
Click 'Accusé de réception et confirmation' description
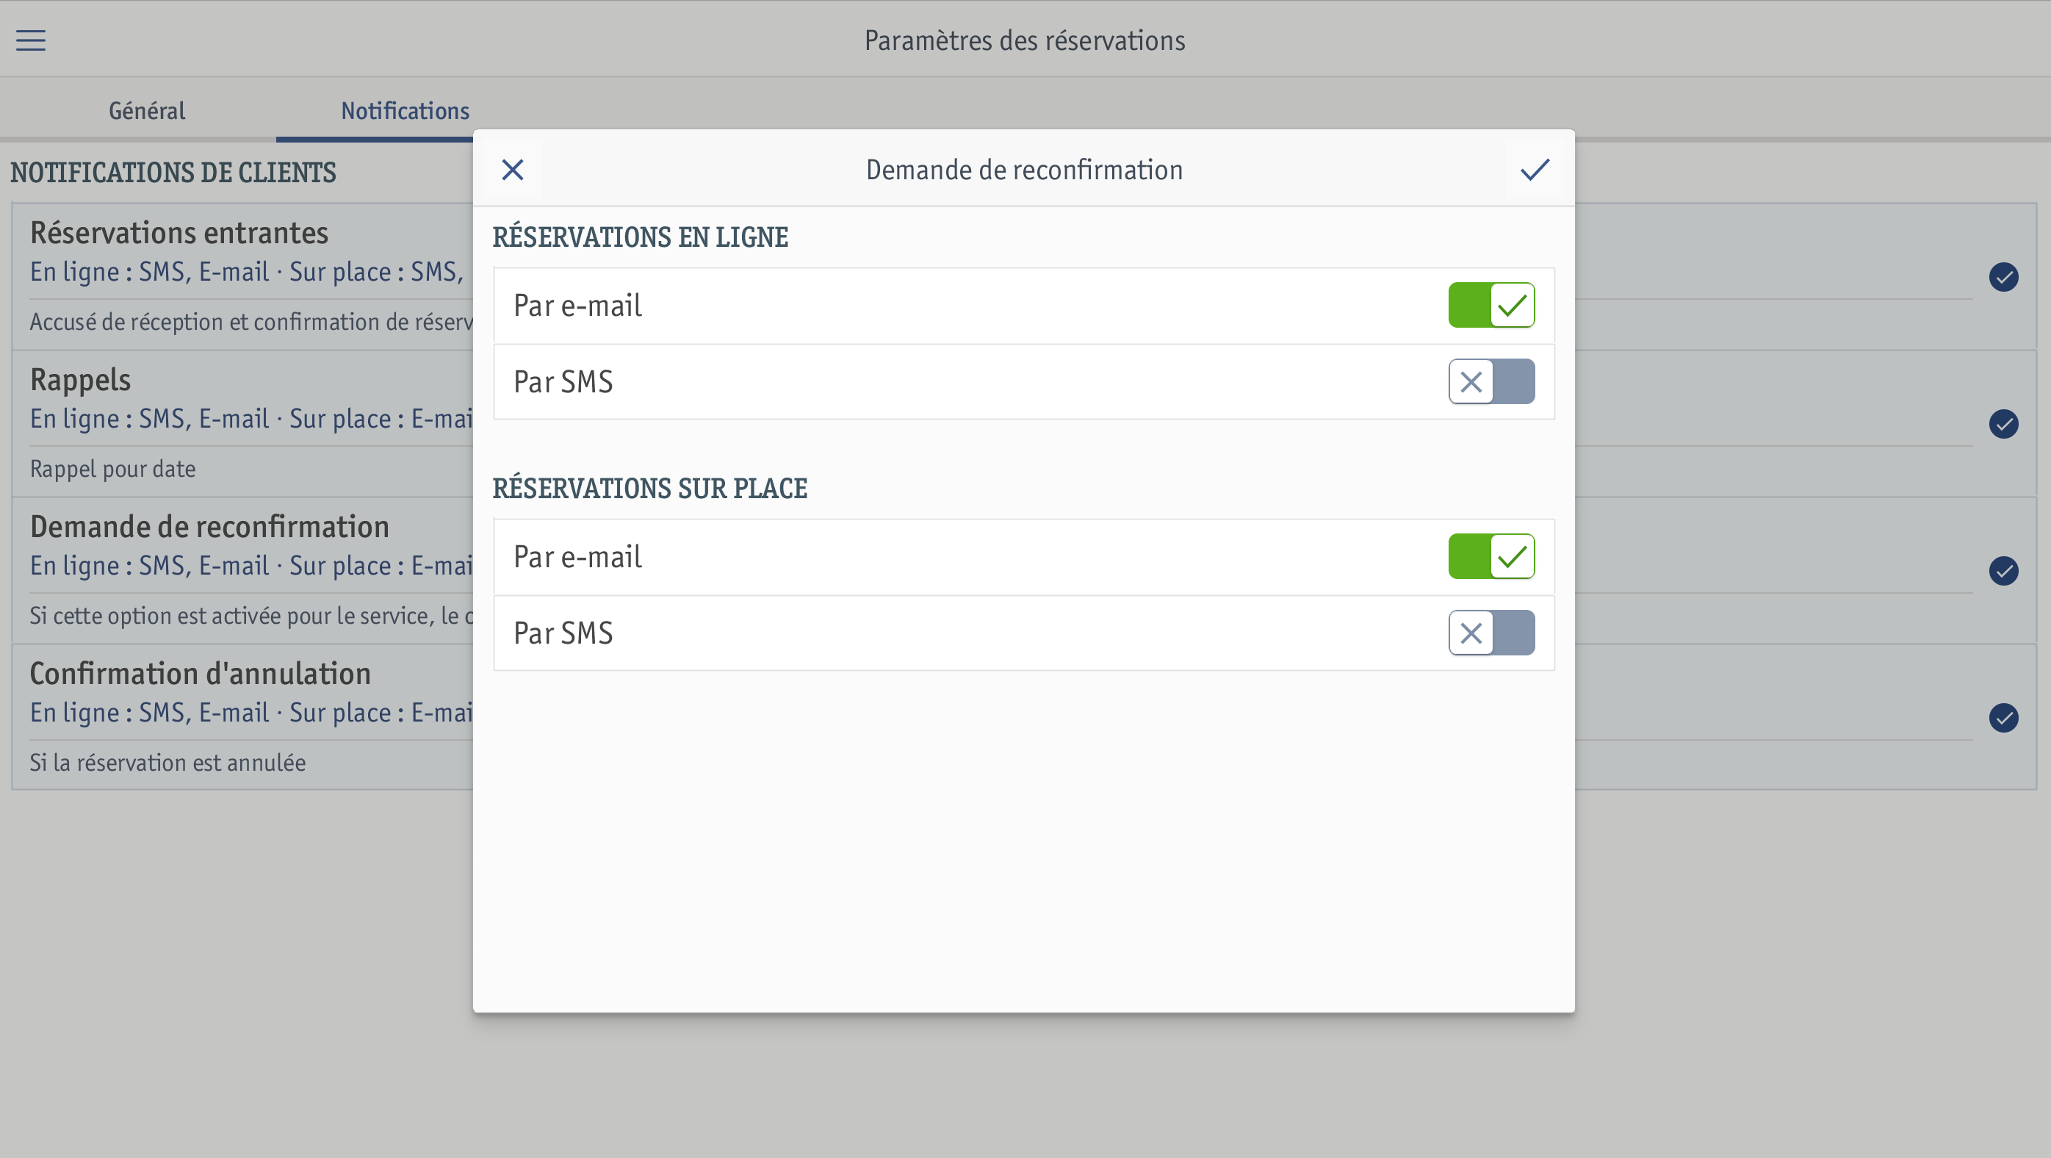(x=251, y=322)
